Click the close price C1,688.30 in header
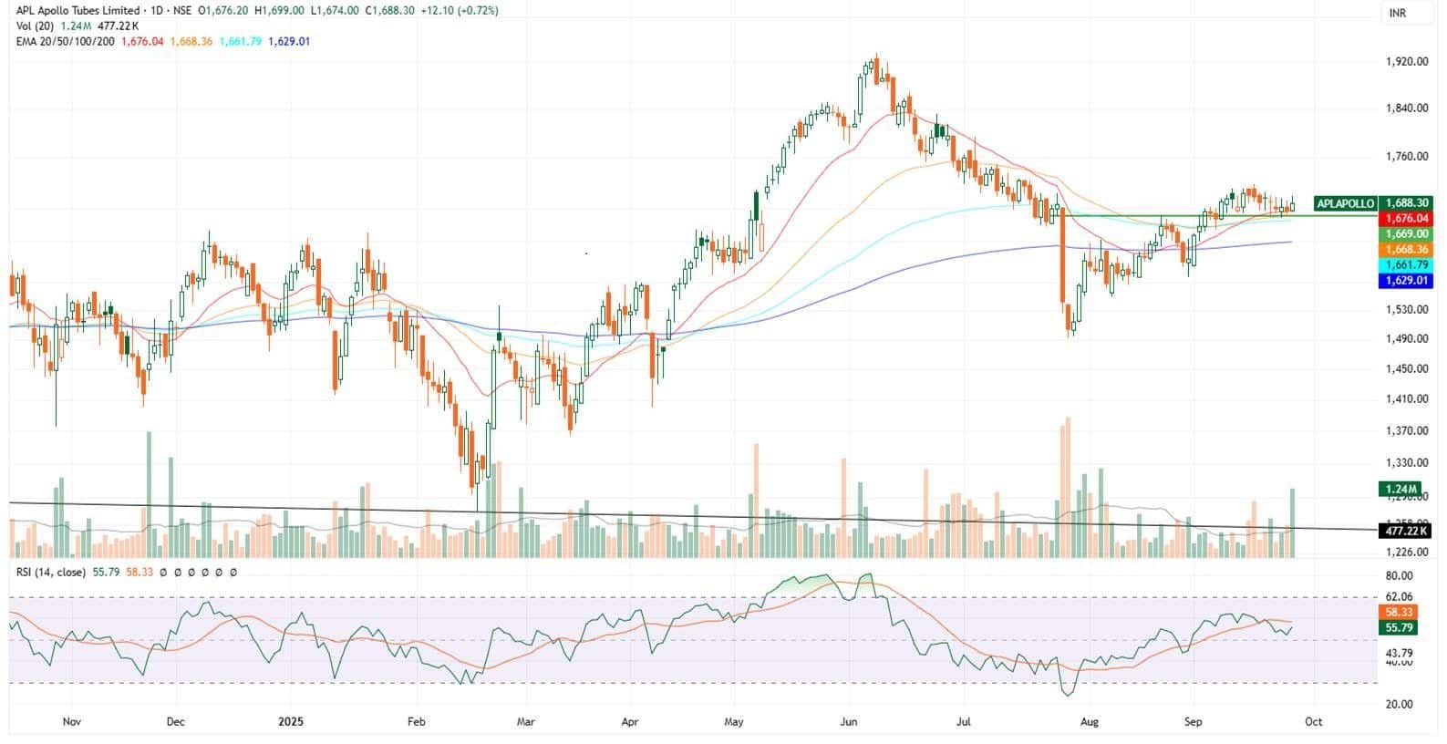Image resolution: width=1447 pixels, height=744 pixels. coord(390,11)
